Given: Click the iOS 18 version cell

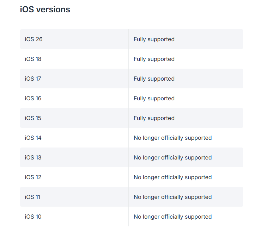Looking at the screenshot, I should coord(33,59).
